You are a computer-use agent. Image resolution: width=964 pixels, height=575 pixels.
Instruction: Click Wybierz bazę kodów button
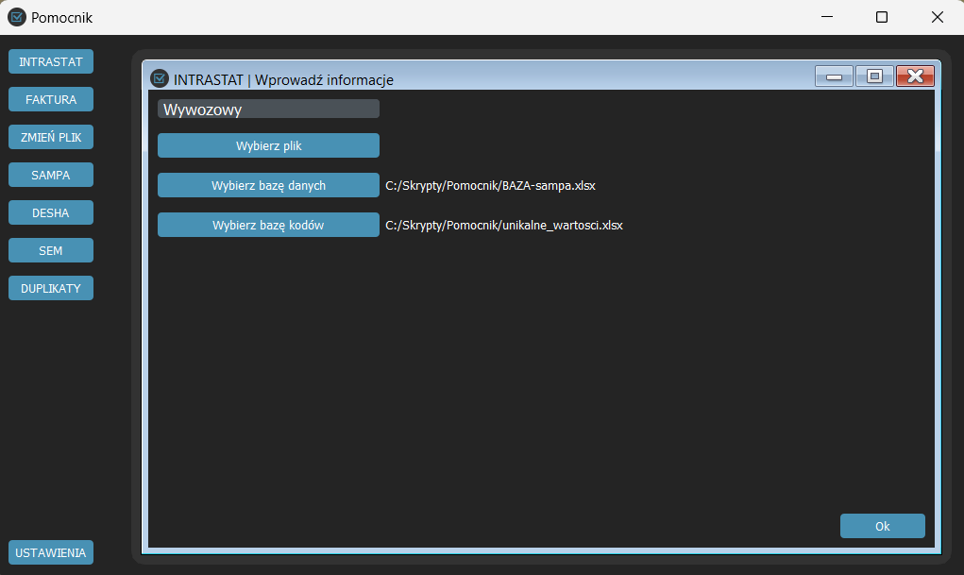pyautogui.click(x=268, y=225)
